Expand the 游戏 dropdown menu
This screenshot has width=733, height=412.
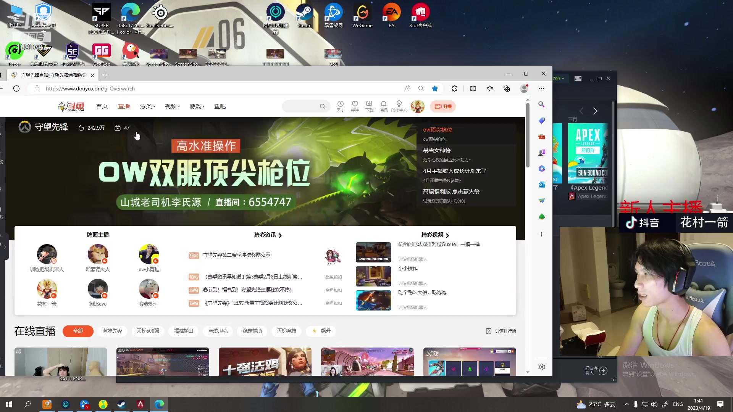197,106
